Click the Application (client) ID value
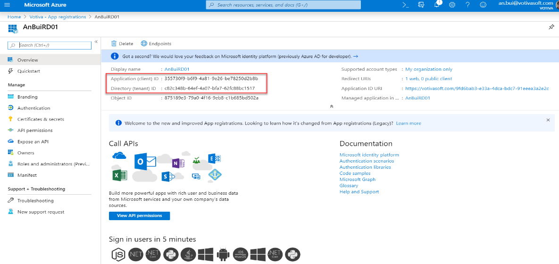The width and height of the screenshot is (559, 264). (211, 79)
